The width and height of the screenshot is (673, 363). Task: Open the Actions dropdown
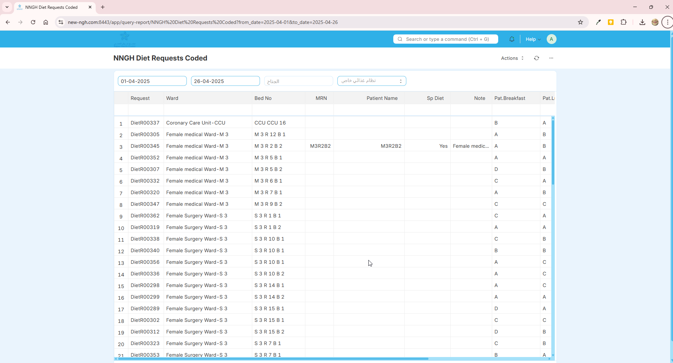(513, 58)
